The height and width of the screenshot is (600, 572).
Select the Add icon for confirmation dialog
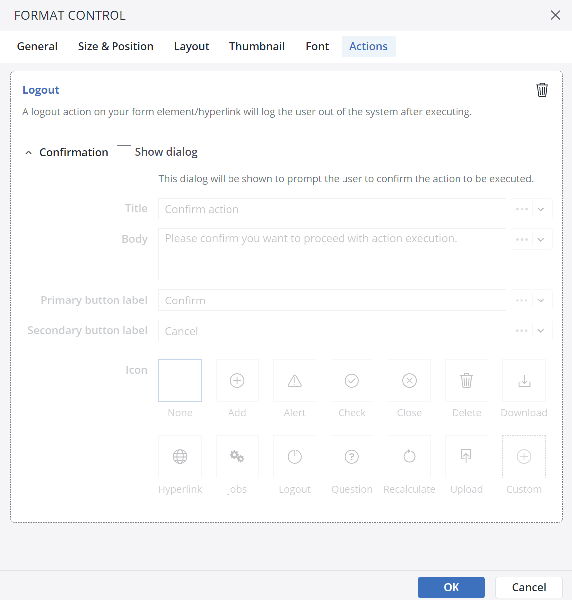point(237,380)
